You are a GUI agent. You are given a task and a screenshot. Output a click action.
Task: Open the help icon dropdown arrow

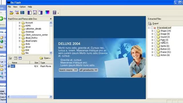click(x=58, y=13)
